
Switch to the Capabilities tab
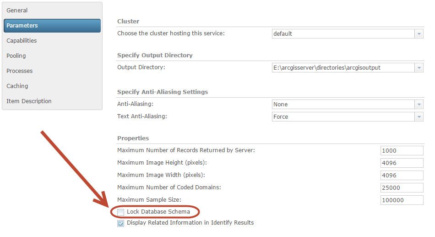(x=22, y=41)
